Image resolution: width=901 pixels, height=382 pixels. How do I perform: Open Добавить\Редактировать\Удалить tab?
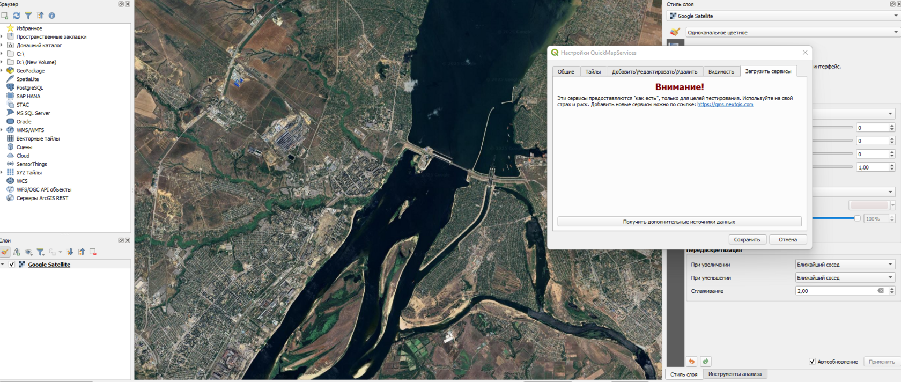(655, 71)
